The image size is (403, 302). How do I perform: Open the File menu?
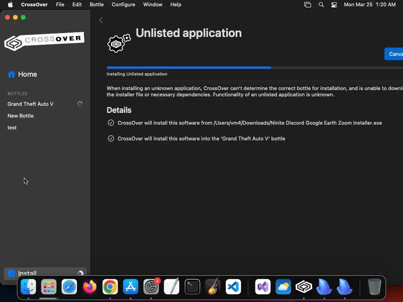point(60,5)
